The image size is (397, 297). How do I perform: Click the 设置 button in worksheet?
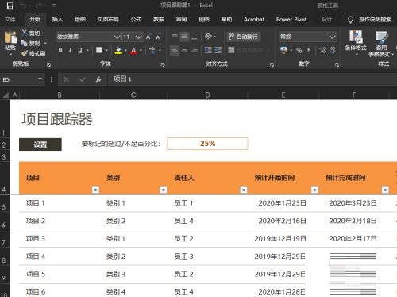tap(40, 145)
